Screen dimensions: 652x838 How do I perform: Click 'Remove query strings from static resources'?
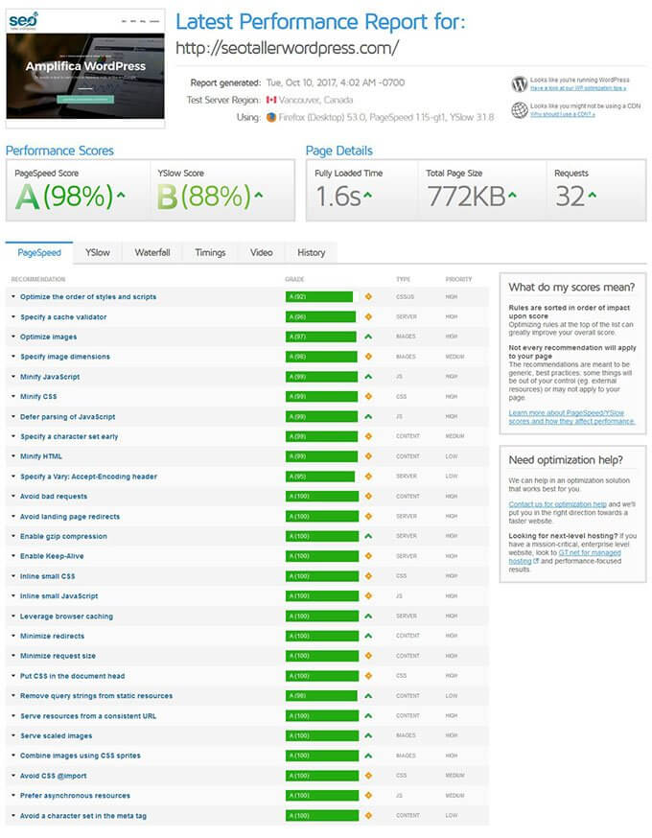coord(96,696)
